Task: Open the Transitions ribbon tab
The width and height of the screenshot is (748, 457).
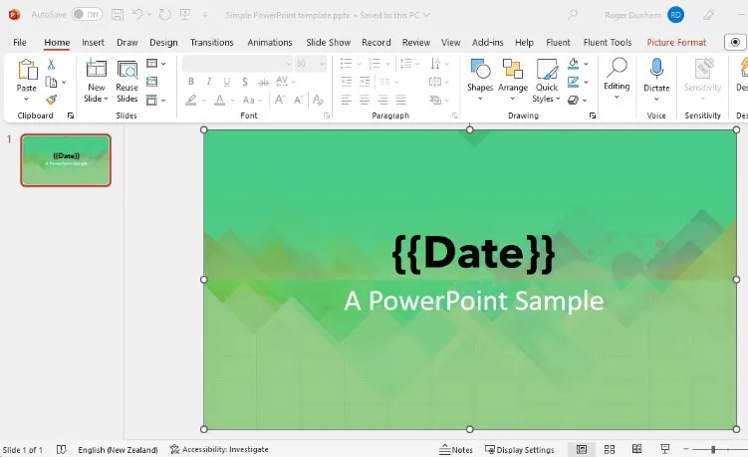Action: (x=212, y=43)
